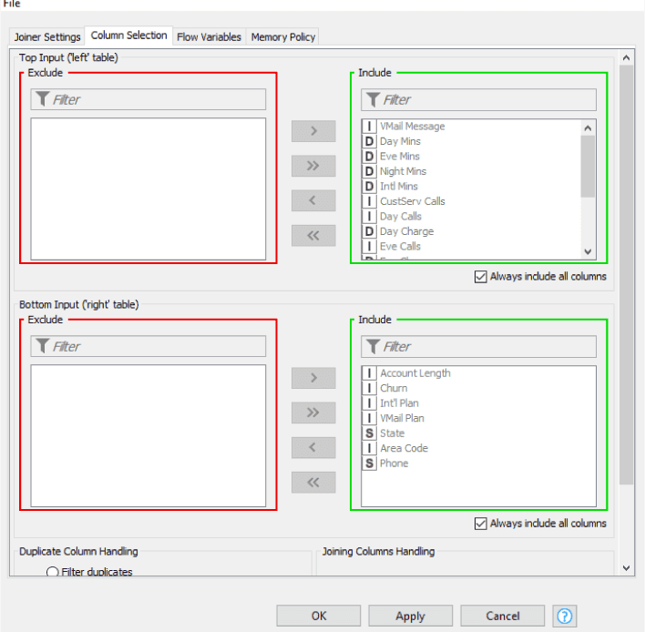The height and width of the screenshot is (632, 645).
Task: Select the State column in bottom Include list
Action: click(393, 433)
